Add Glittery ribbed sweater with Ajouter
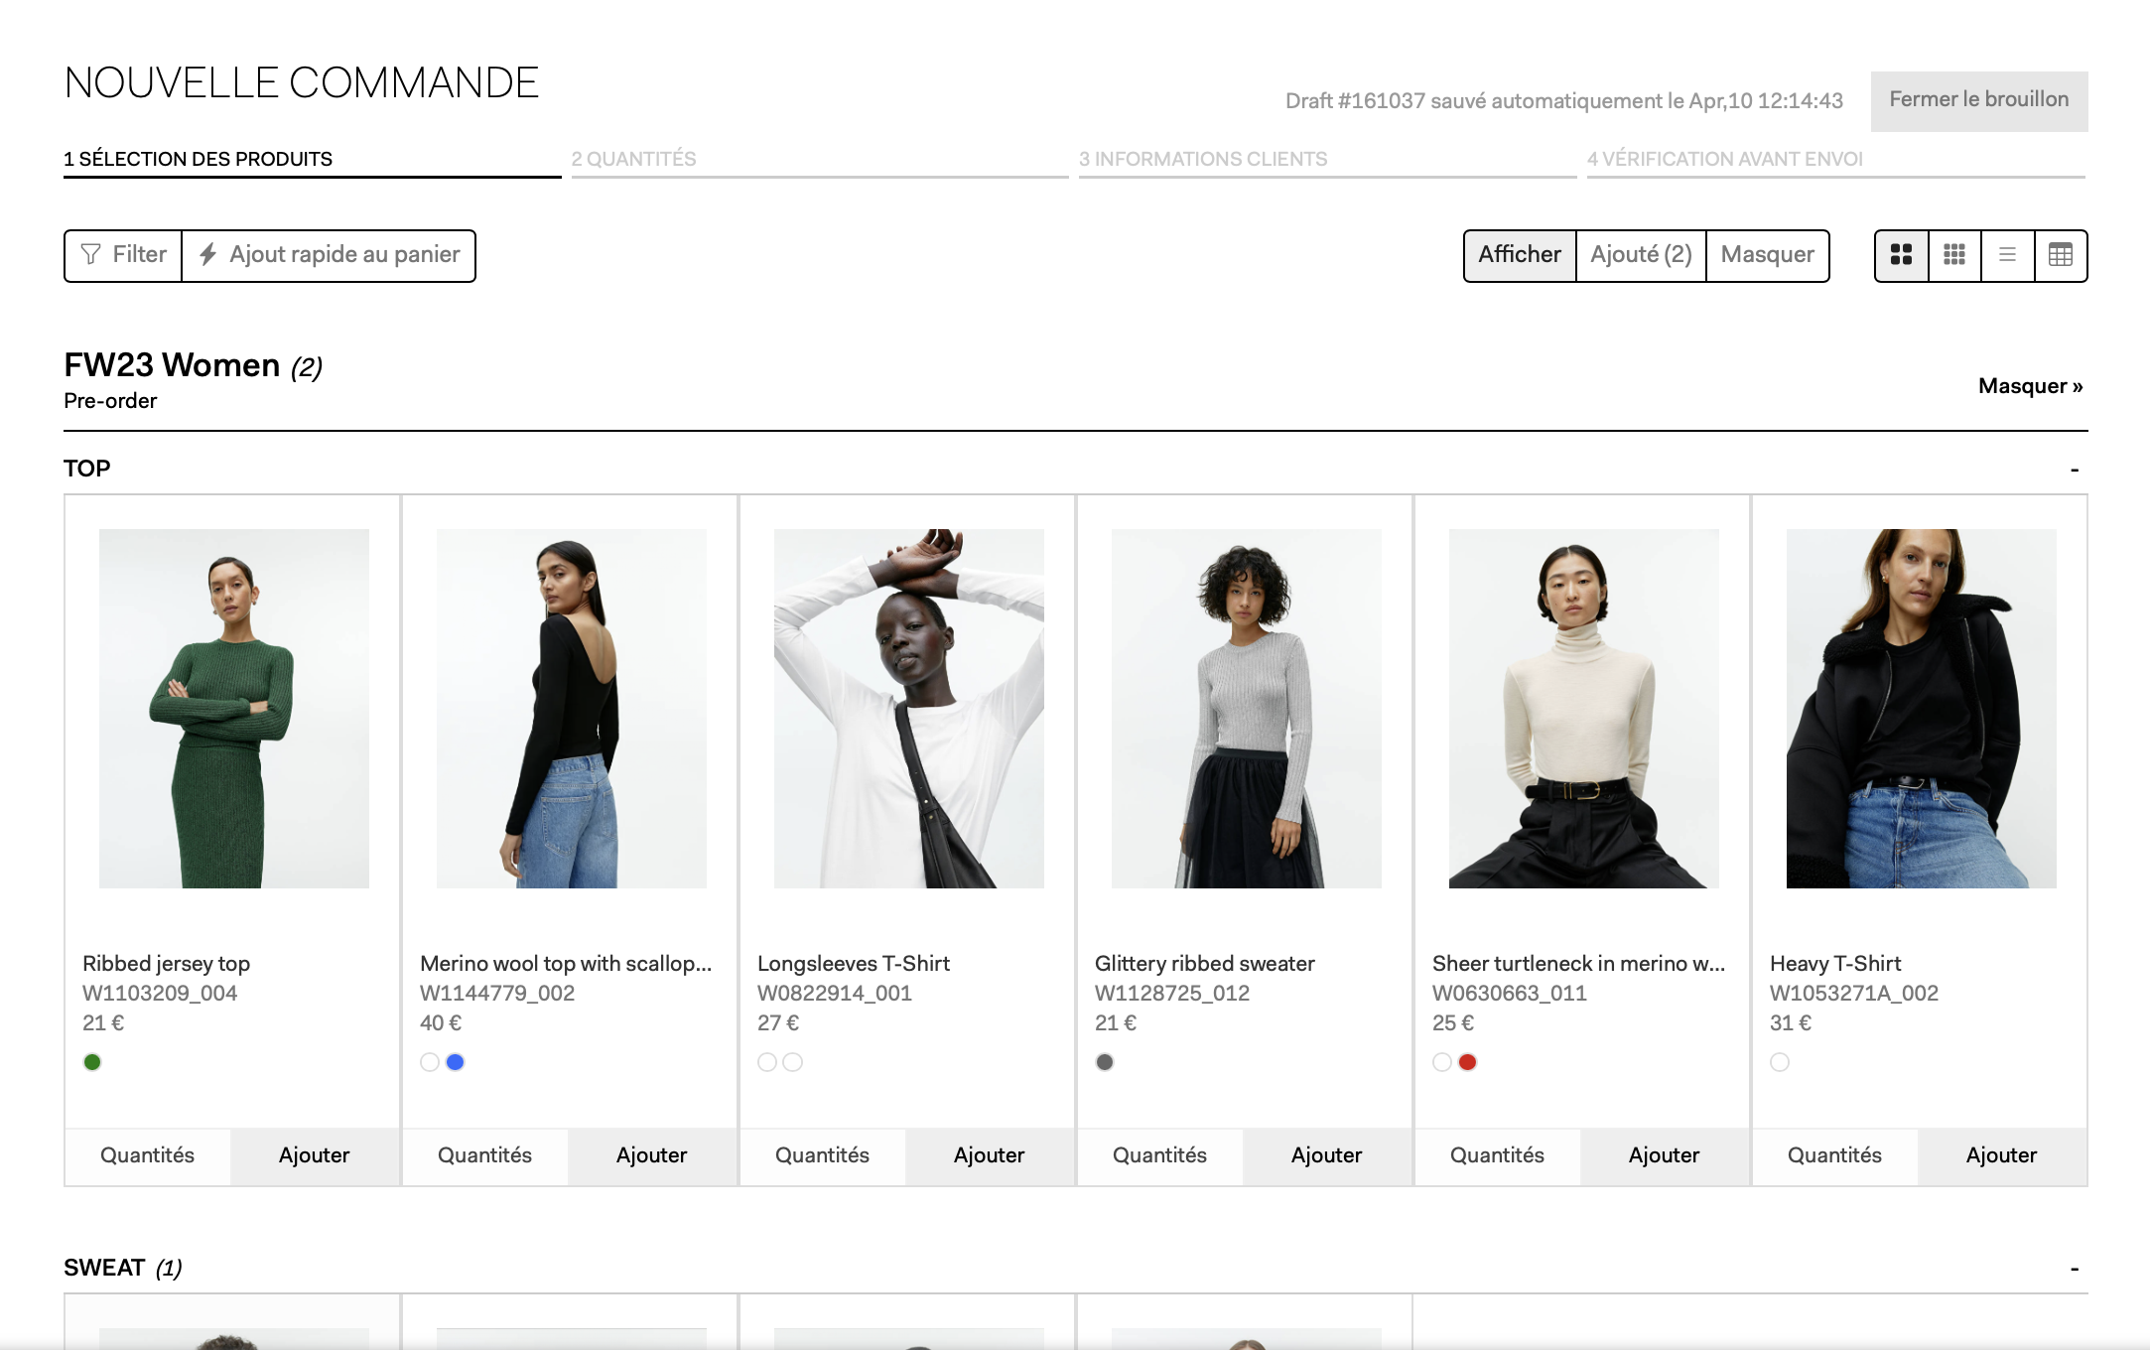Viewport: 2150px width, 1350px height. click(1327, 1156)
